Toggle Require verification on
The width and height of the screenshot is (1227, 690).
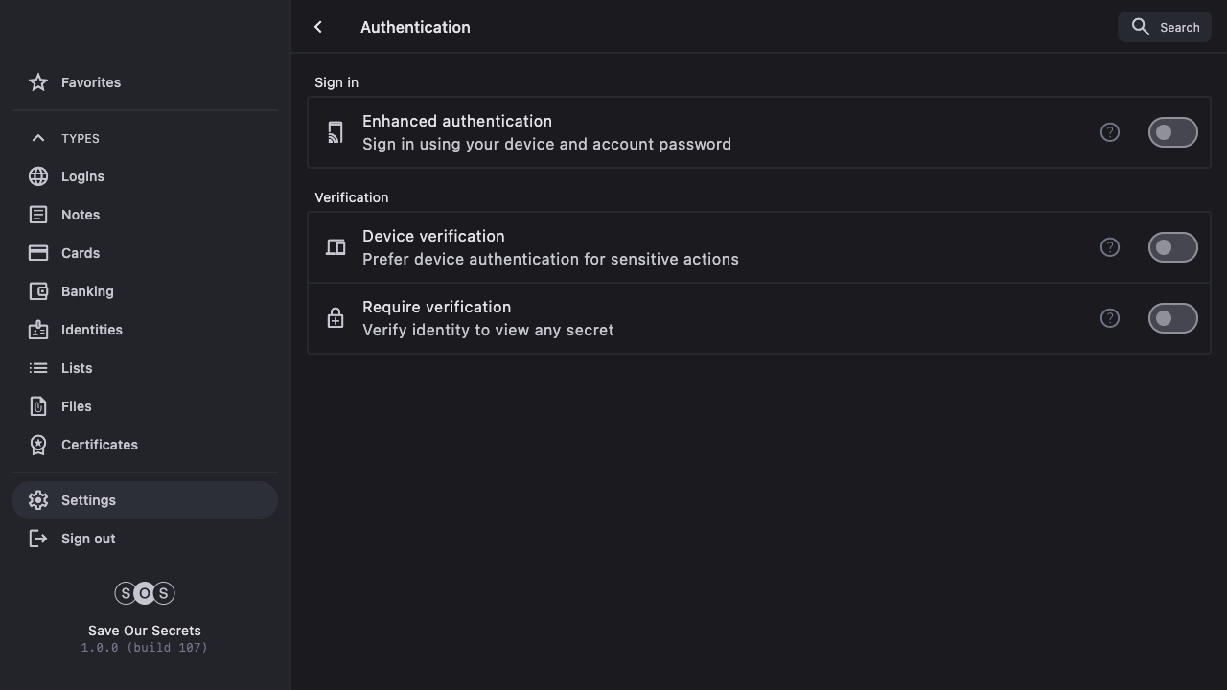(x=1172, y=318)
